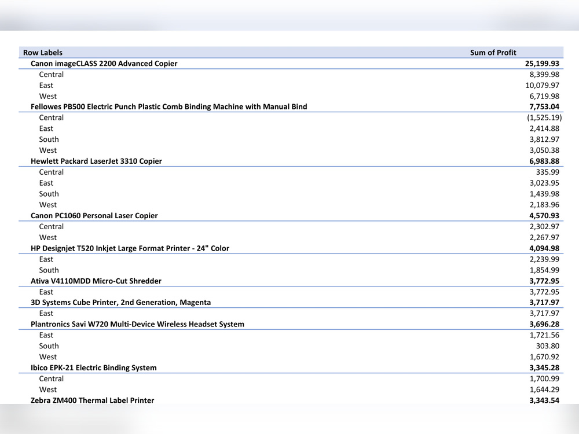Image resolution: width=579 pixels, height=434 pixels.
Task: Select the Plantronics Savi W720 Headset System row
Action: (x=291, y=325)
